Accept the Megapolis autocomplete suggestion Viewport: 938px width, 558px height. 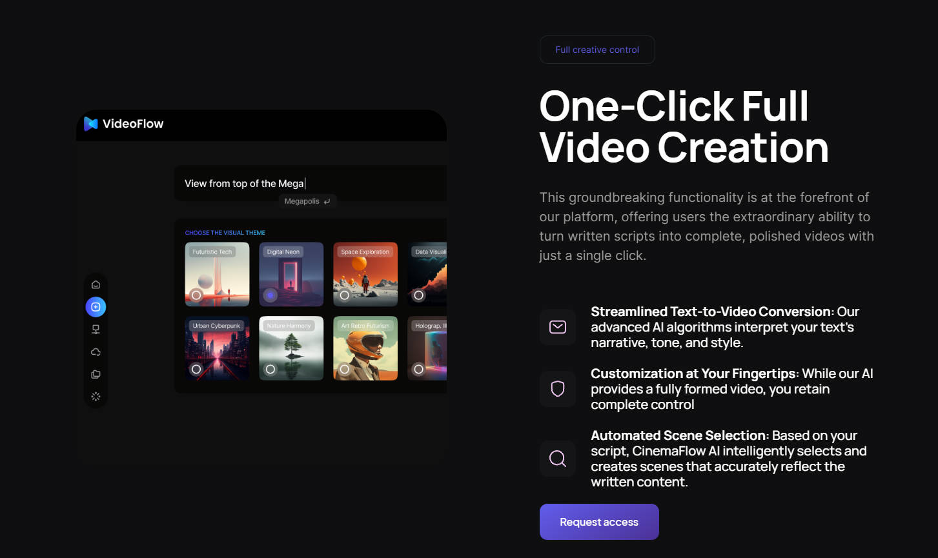[308, 201]
